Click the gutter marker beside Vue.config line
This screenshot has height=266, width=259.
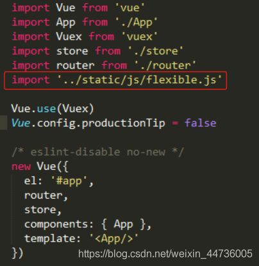point(3,122)
